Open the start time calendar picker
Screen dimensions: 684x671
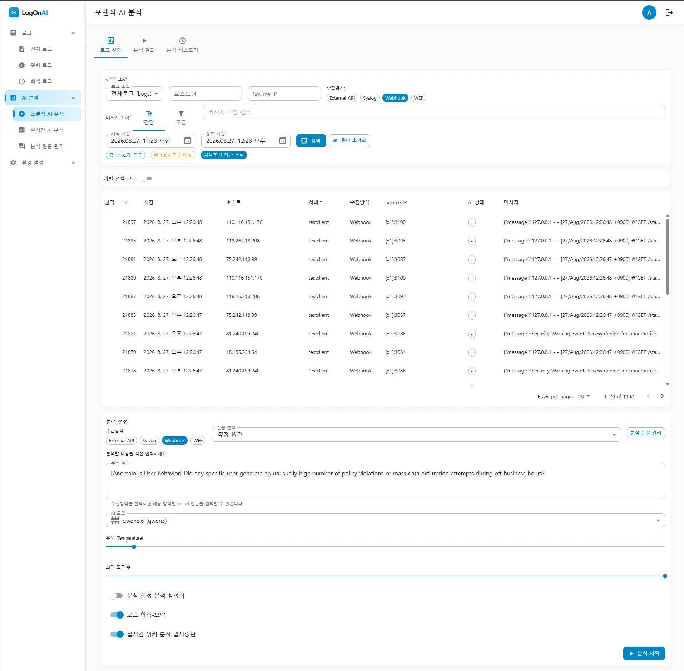pyautogui.click(x=187, y=141)
